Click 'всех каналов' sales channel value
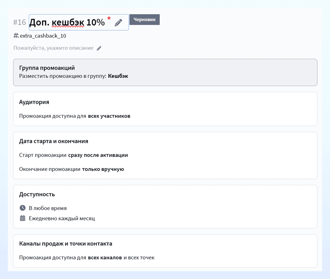 pos(105,258)
